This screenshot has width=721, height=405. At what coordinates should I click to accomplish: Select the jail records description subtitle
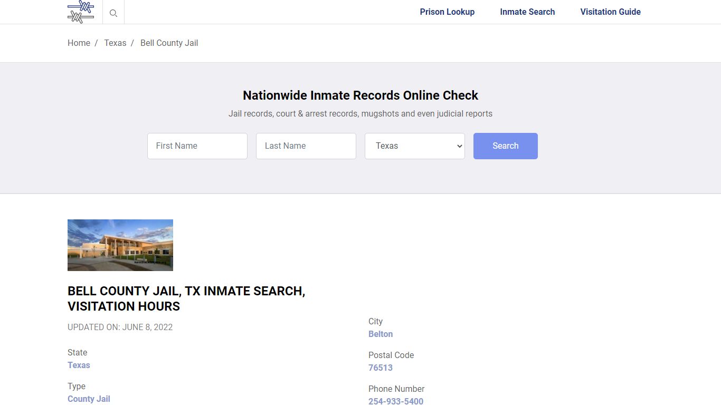tap(360, 113)
